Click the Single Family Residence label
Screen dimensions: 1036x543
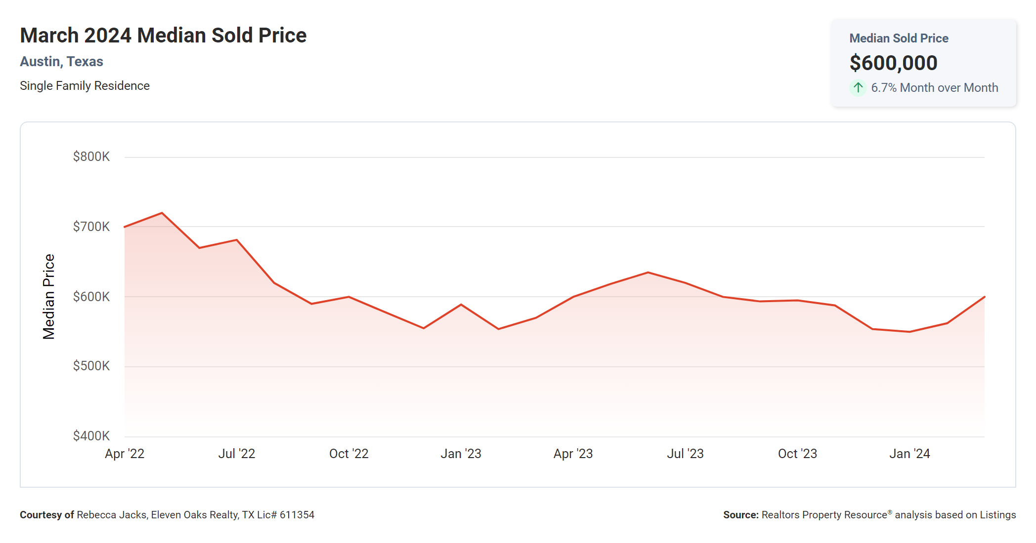(85, 86)
